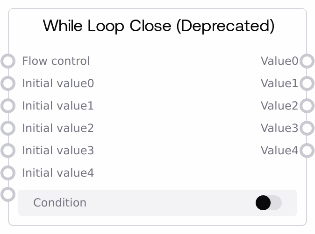Click the Value1 output socket
The height and width of the screenshot is (234, 315).
pyautogui.click(x=307, y=83)
